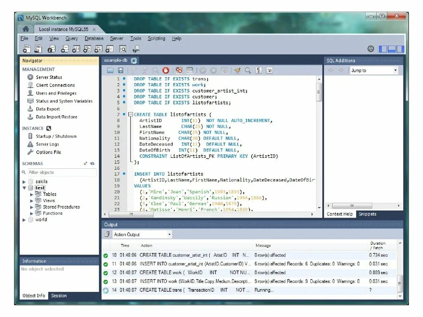
Task: Expand the Views node
Action: click(x=31, y=201)
